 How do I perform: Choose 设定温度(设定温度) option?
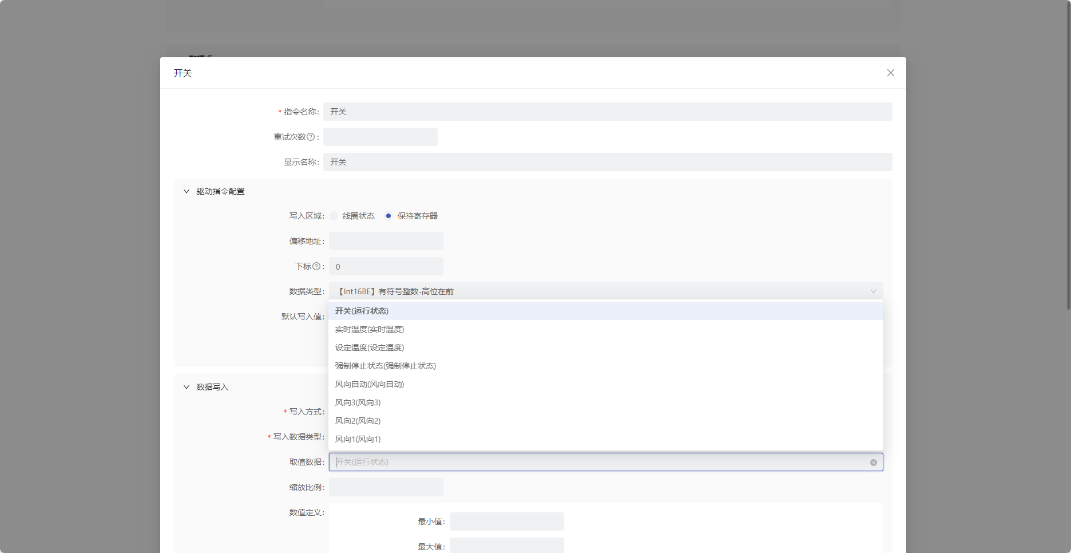[x=606, y=347]
